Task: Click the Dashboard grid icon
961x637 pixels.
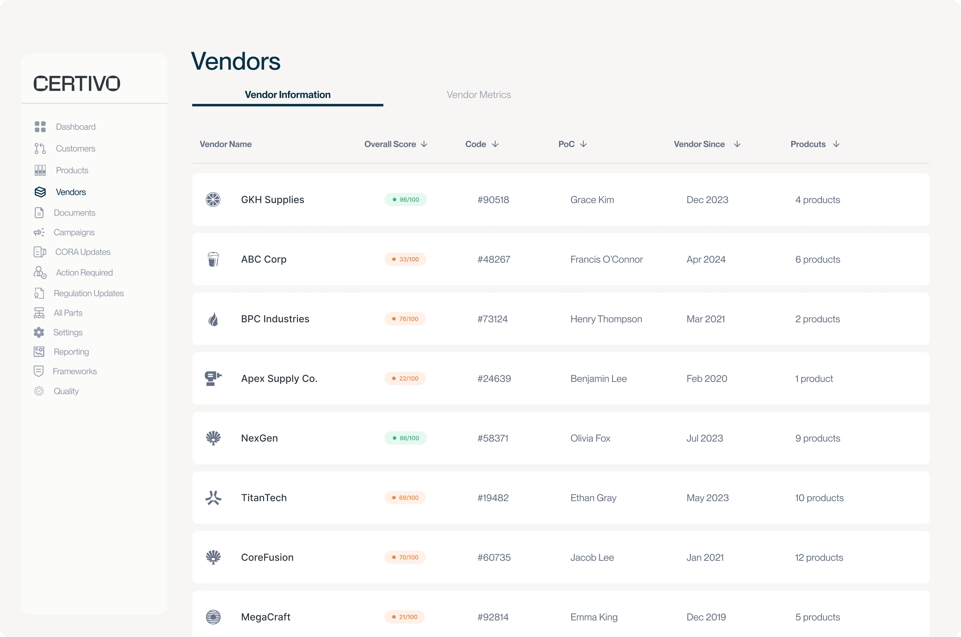Action: click(40, 127)
